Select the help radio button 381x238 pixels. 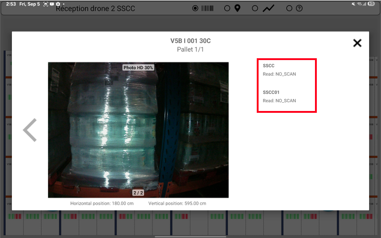289,8
